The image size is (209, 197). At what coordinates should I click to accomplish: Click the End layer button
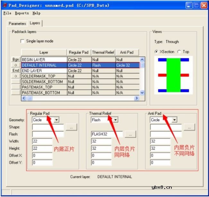(16, 71)
